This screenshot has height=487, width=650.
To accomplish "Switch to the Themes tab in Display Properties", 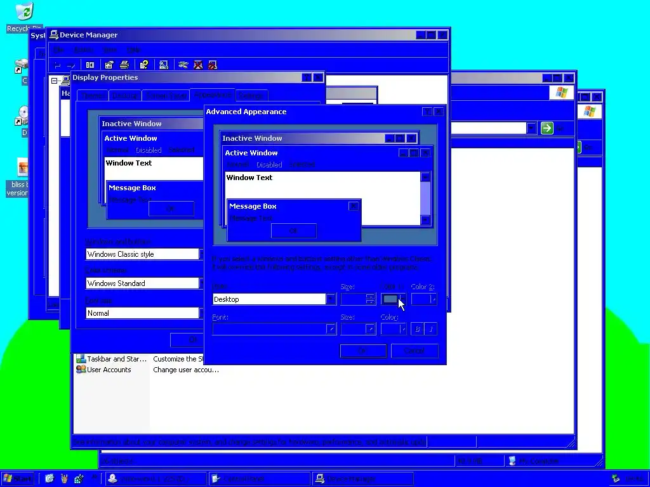I will point(93,96).
